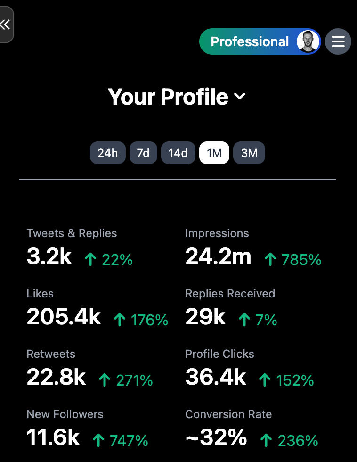357x462 pixels.
Task: Choose the 14d time range
Action: tap(178, 153)
